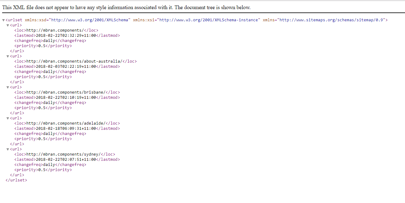Click changefreq daily line under the homepage url
This screenshot has width=405, height=203.
coord(50,40)
